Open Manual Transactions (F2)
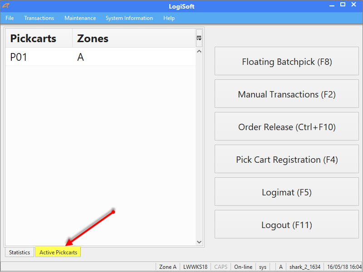The width and height of the screenshot is (363, 272). pyautogui.click(x=287, y=94)
